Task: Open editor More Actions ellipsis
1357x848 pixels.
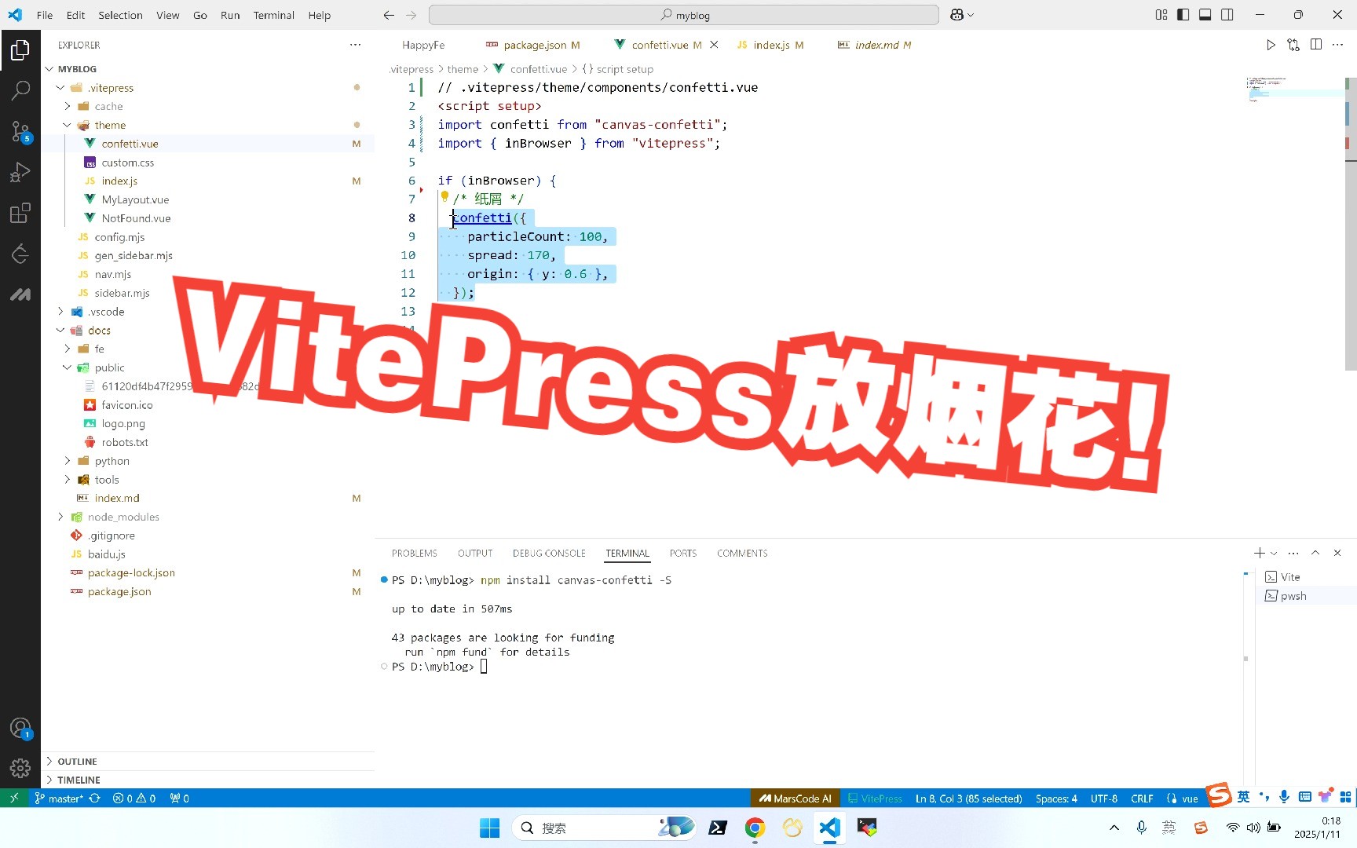Action: 1338,45
